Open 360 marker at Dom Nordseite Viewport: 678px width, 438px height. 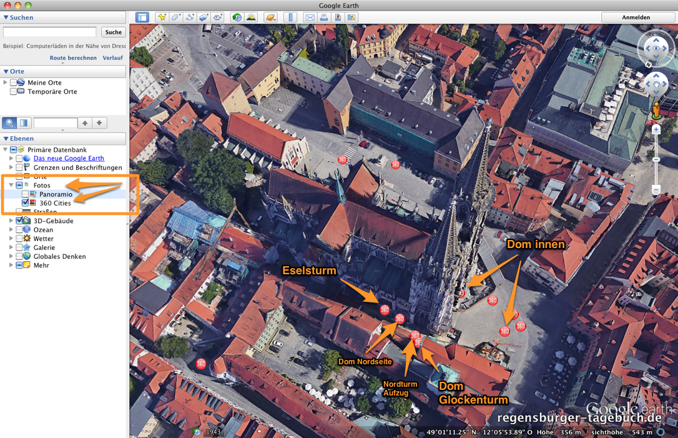[400, 319]
